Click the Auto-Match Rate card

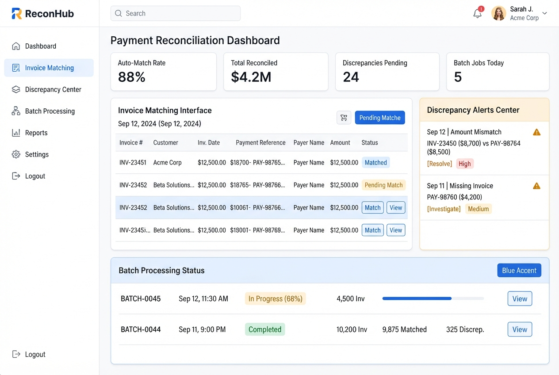tap(164, 72)
